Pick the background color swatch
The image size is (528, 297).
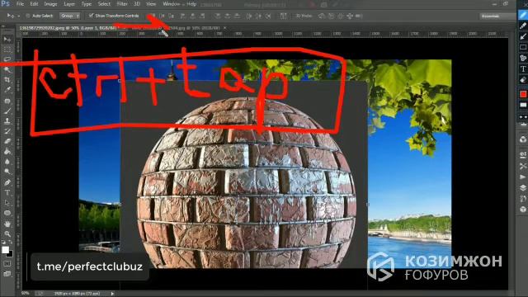coord(10,253)
